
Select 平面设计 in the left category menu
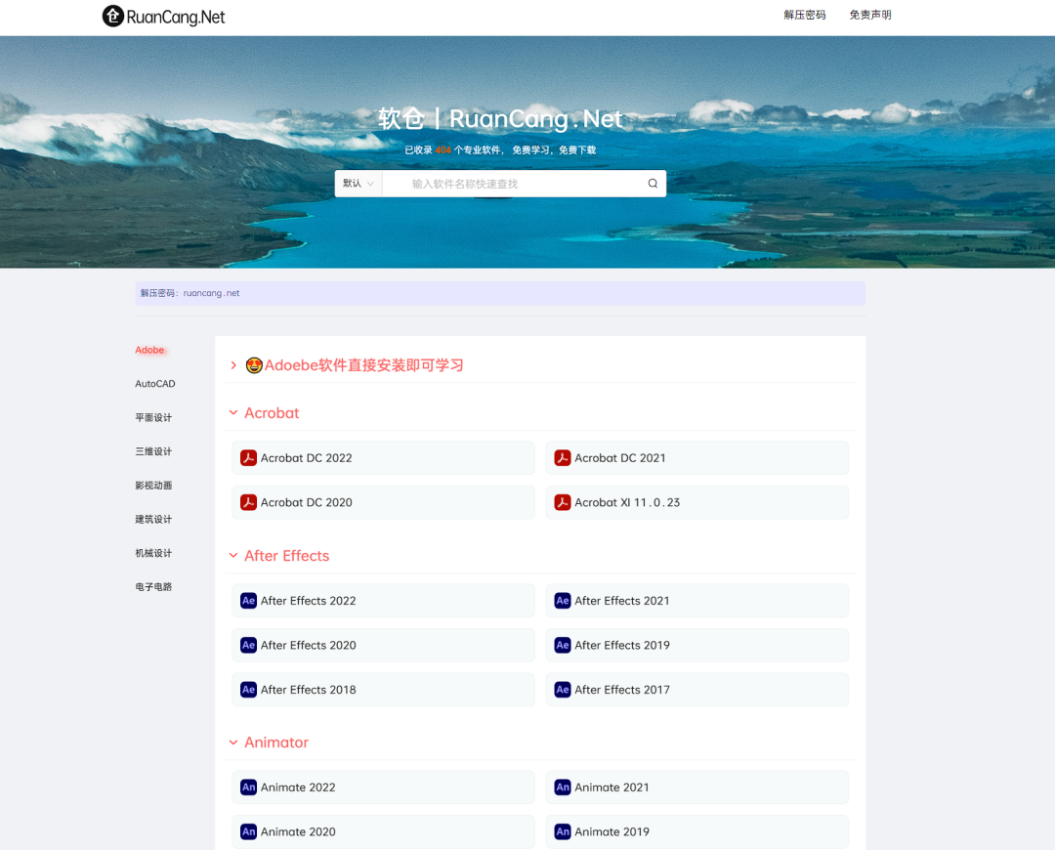click(x=153, y=417)
